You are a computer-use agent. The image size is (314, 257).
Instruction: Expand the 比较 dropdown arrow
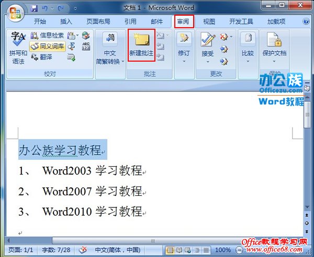coord(248,61)
